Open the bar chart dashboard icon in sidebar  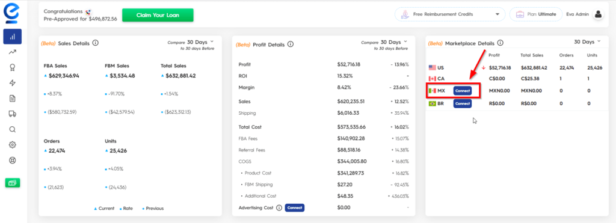[12, 37]
